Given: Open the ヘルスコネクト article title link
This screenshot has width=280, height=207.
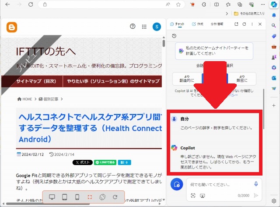Looking at the screenshot, I should pyautogui.click(x=90, y=128).
